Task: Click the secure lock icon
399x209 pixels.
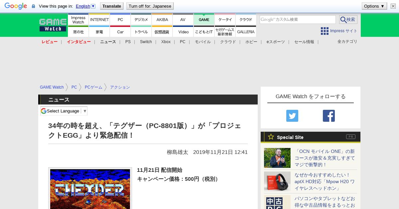Action: click(x=33, y=6)
